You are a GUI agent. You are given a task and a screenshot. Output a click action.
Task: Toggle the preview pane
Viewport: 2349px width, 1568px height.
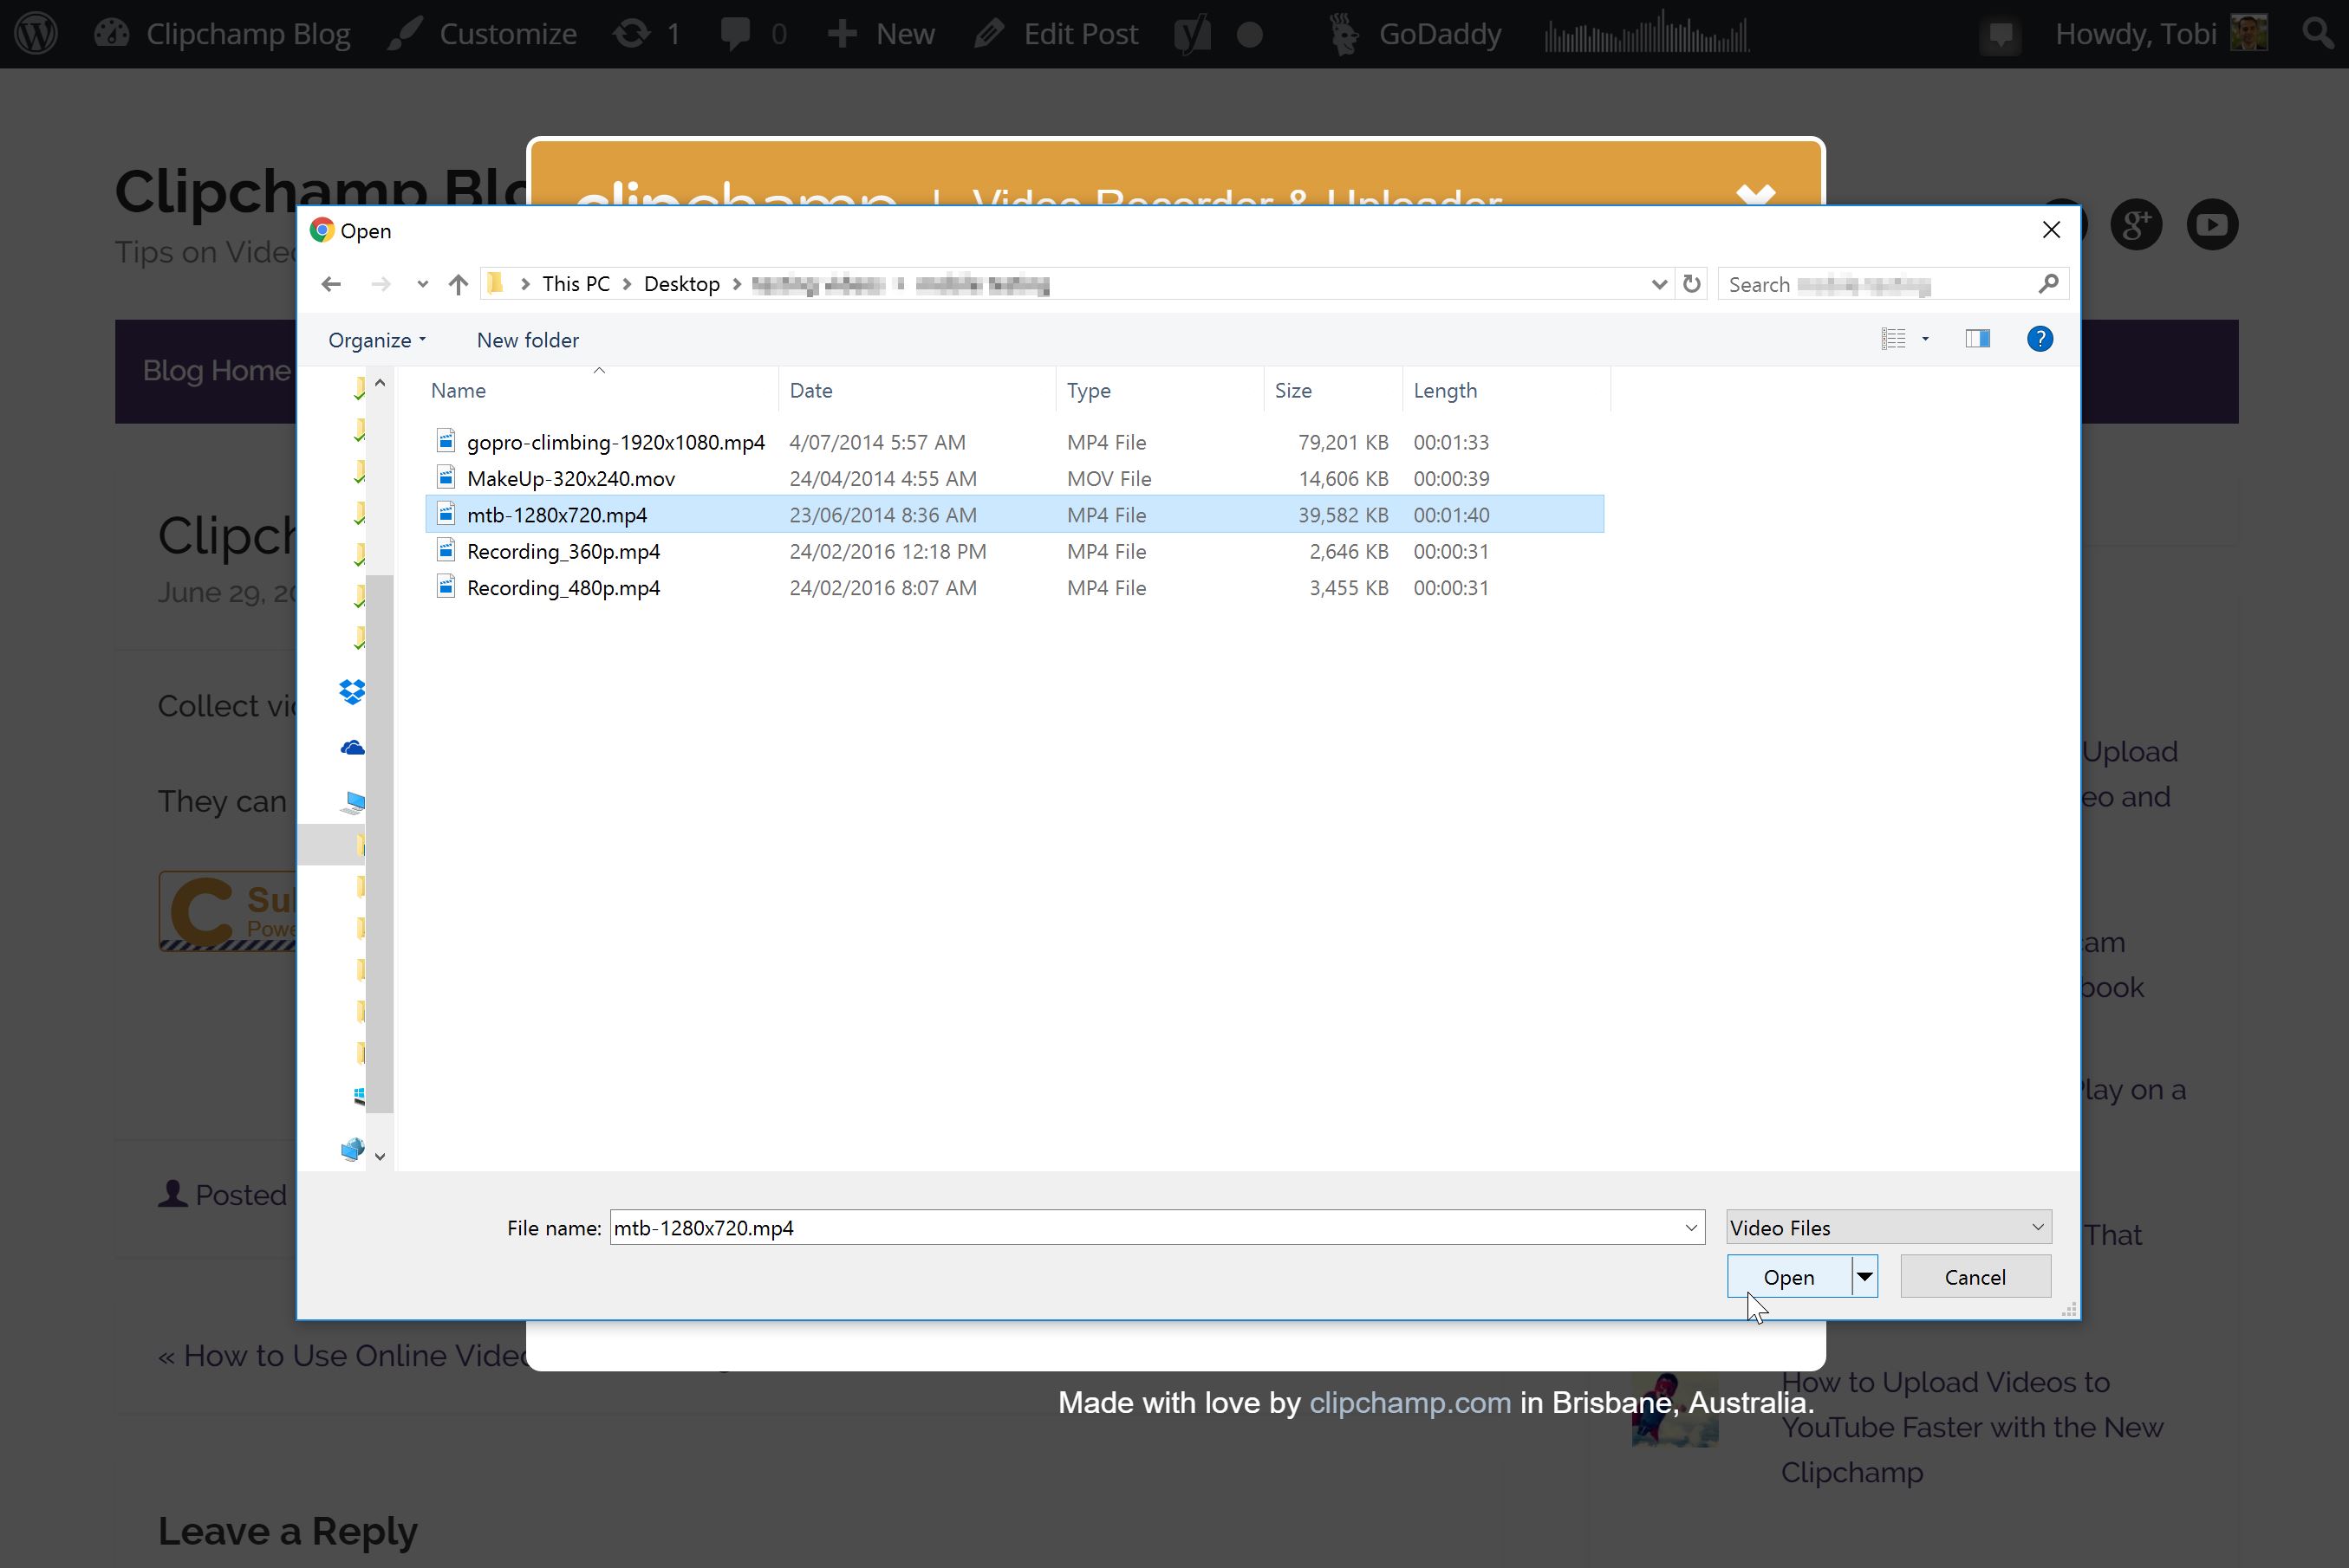click(1978, 339)
